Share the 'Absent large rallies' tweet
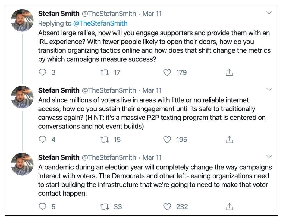The image size is (283, 221). pyautogui.click(x=229, y=72)
